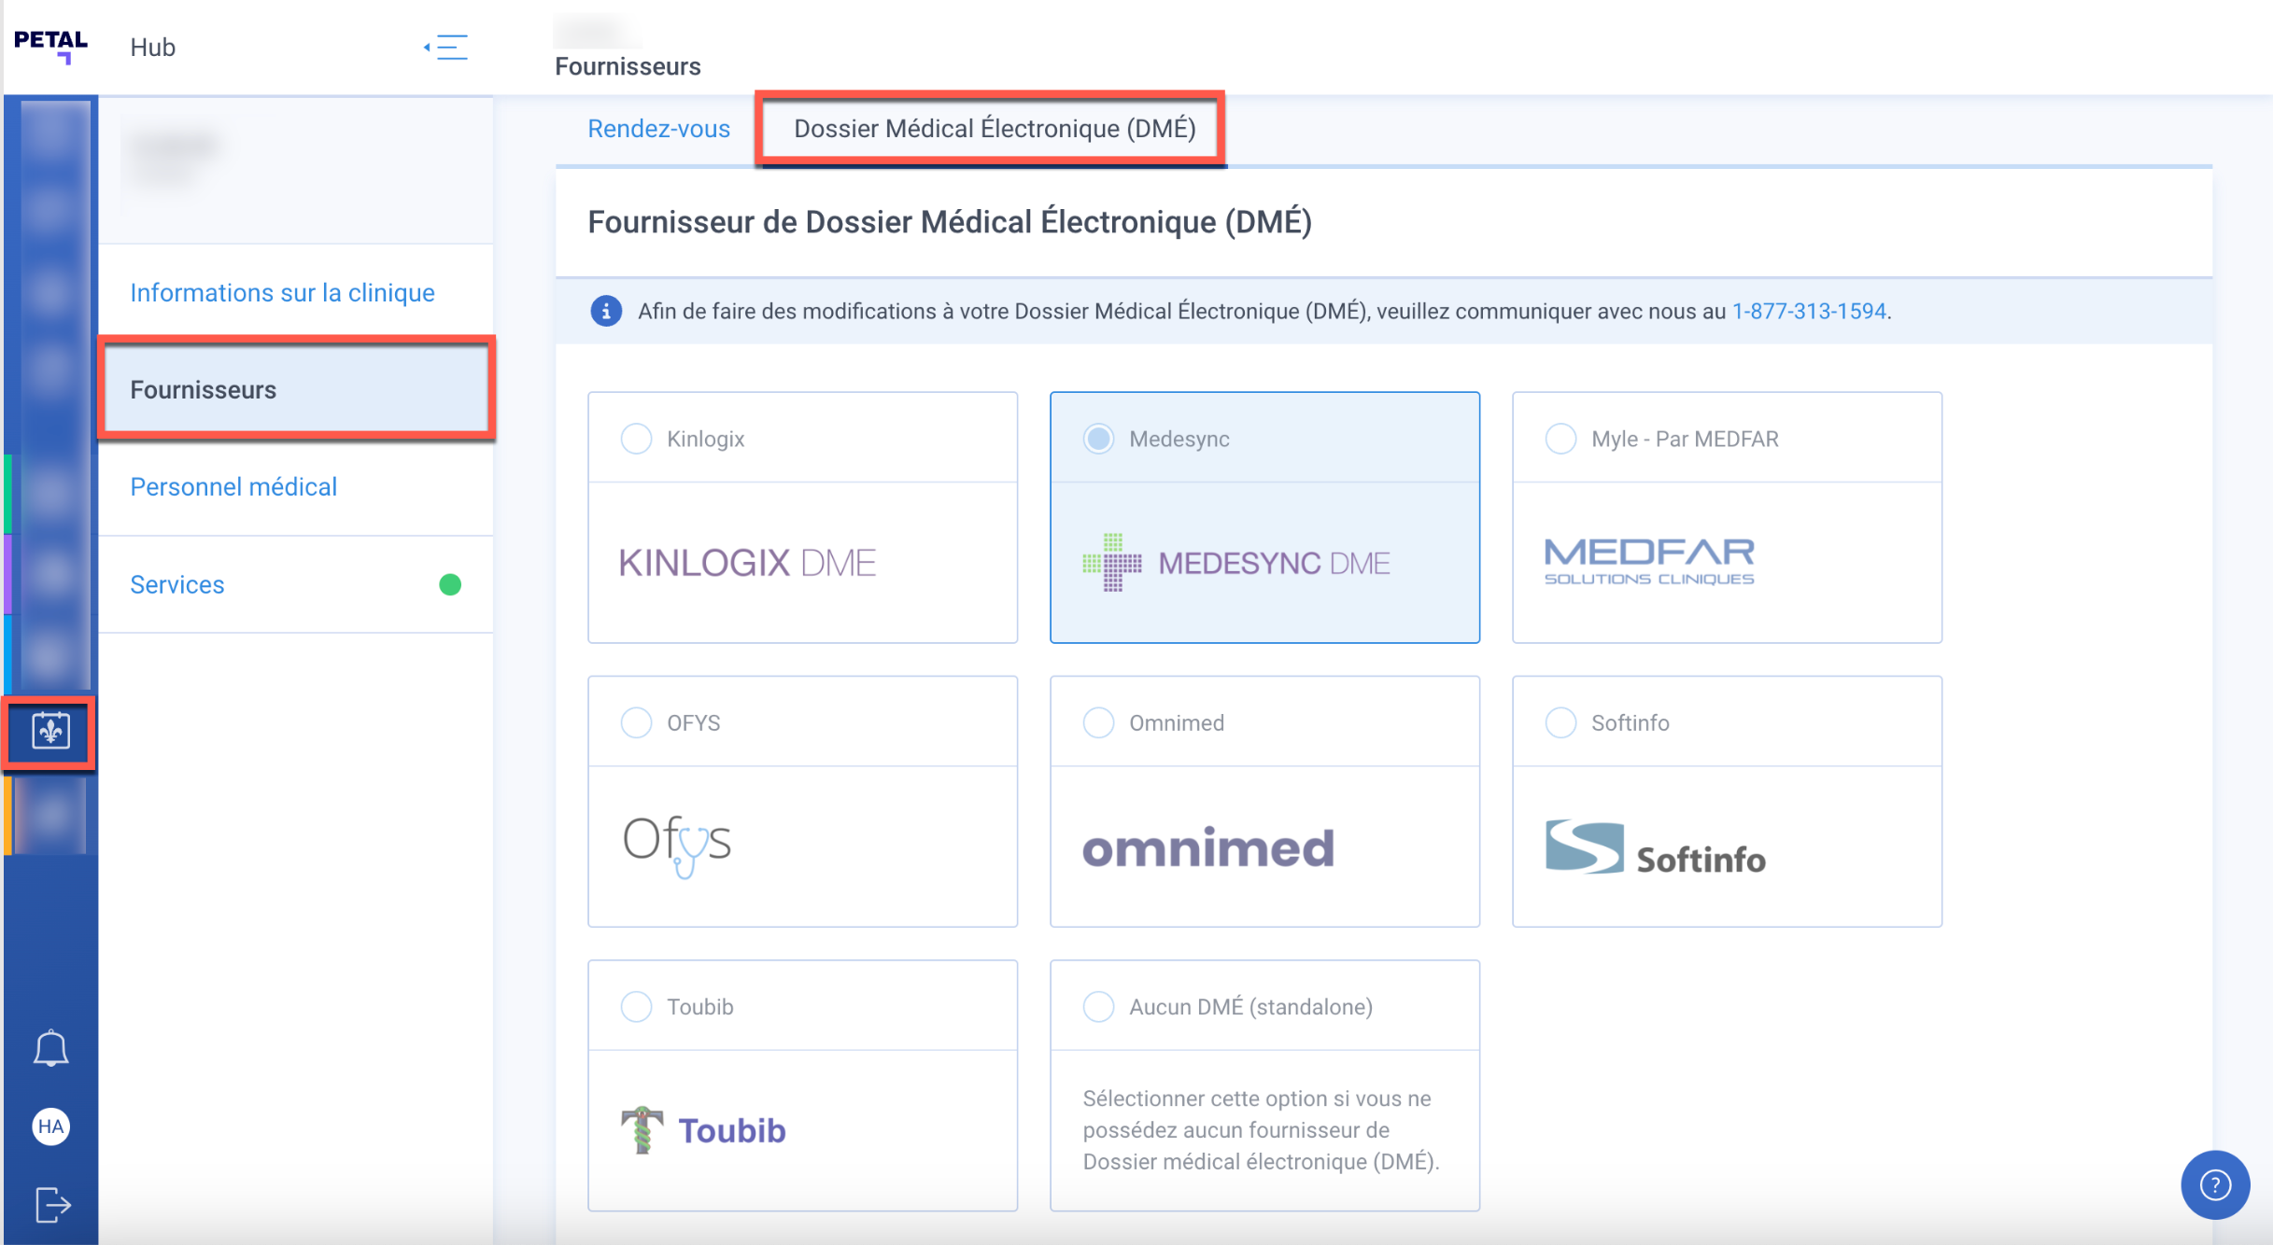The image size is (2273, 1245).
Task: Click the omnimed logo
Action: click(x=1208, y=847)
